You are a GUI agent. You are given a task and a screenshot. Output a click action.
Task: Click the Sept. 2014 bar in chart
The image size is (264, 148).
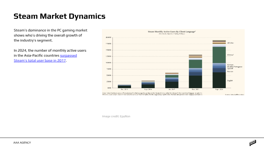pos(148,84)
